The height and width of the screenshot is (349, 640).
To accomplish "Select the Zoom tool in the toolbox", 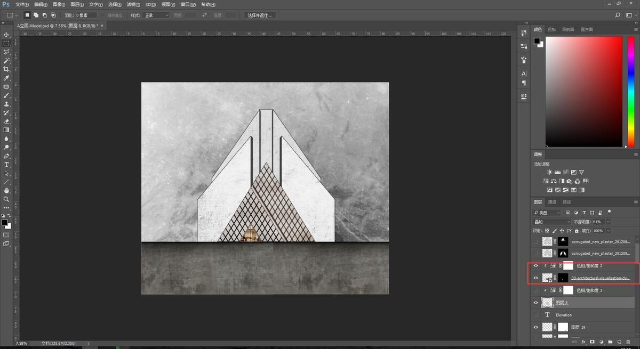I will point(6,199).
